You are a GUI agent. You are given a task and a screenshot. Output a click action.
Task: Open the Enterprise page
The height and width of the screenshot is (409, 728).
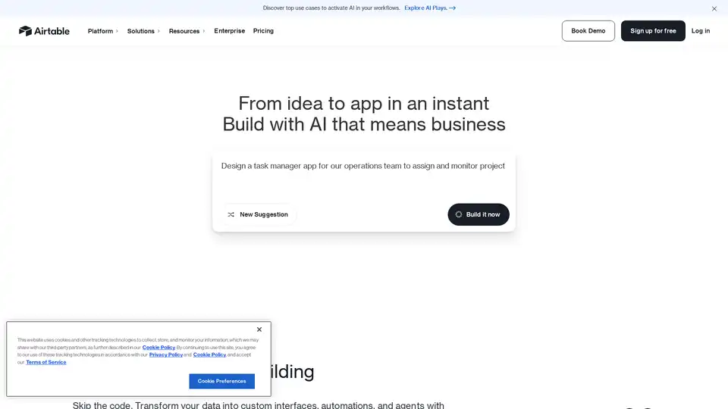tap(229, 31)
